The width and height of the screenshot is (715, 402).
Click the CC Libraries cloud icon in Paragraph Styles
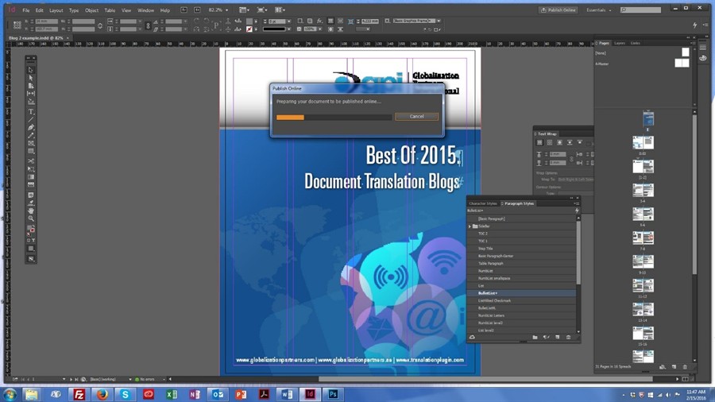coord(472,338)
